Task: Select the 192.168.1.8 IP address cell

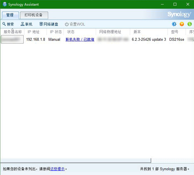Action: click(x=36, y=40)
